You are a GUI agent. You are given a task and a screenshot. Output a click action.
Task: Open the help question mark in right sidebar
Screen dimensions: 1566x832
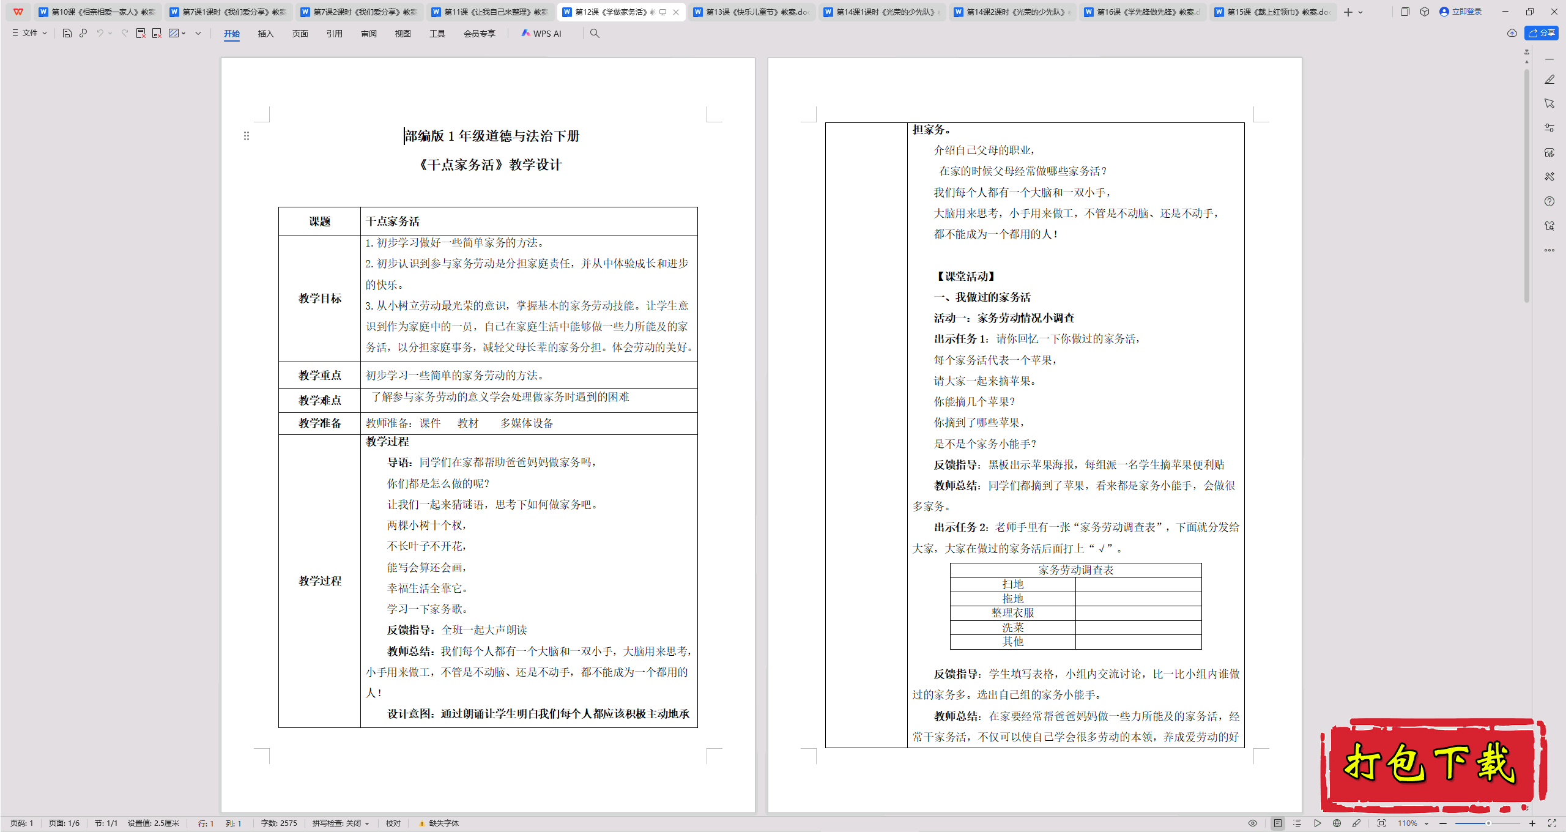pos(1549,201)
